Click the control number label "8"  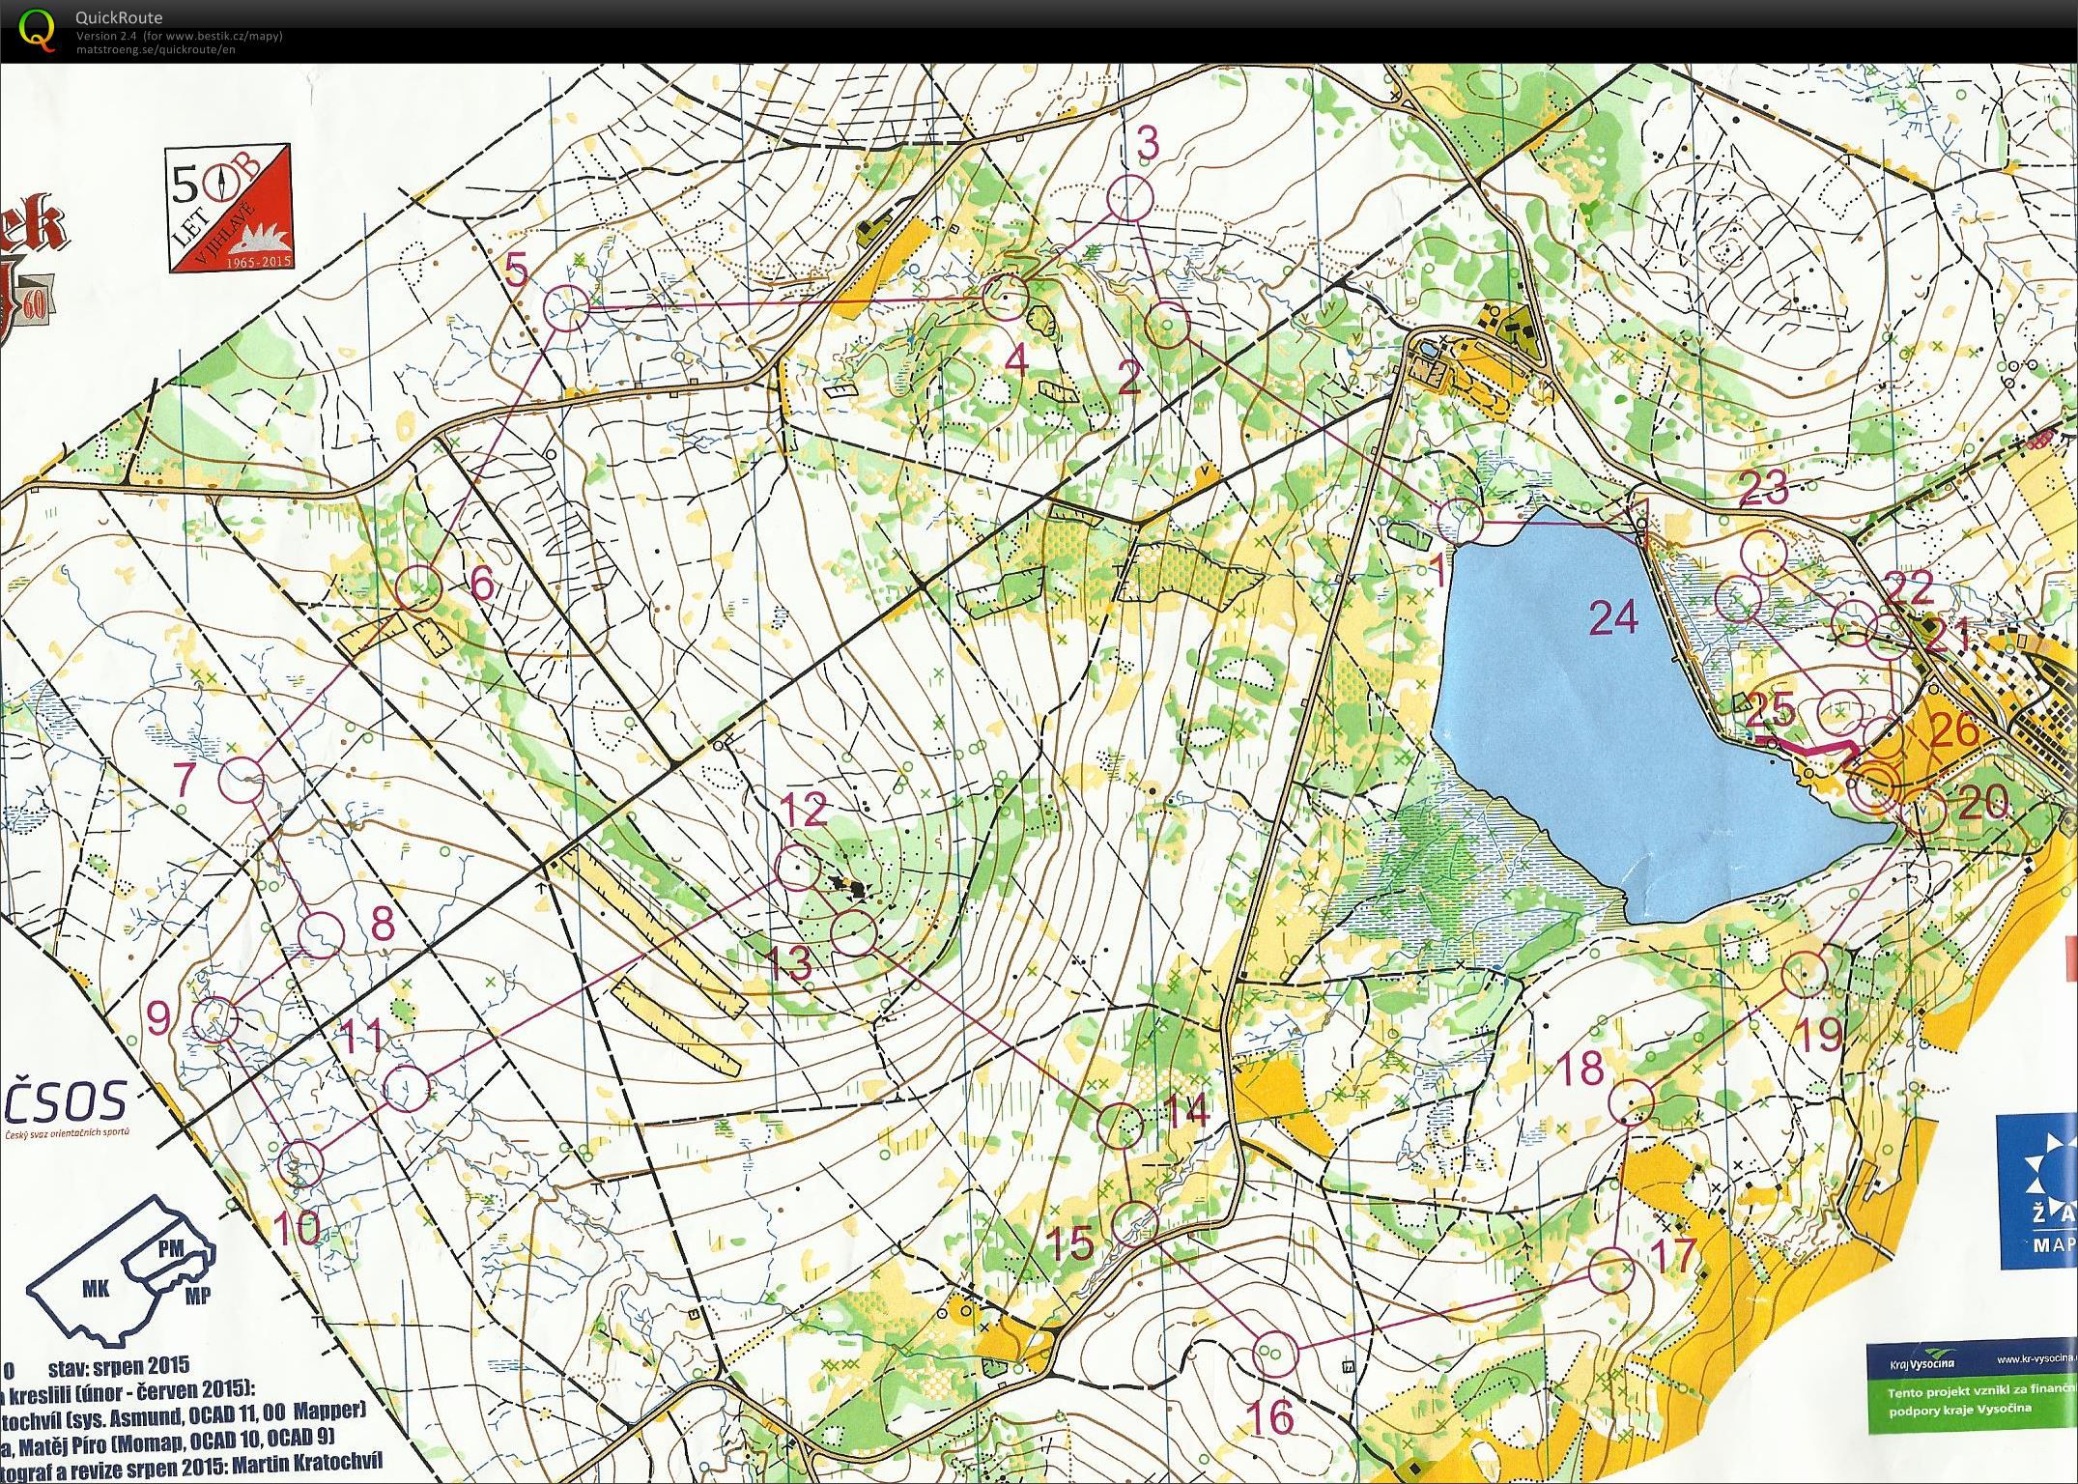pos(383,925)
